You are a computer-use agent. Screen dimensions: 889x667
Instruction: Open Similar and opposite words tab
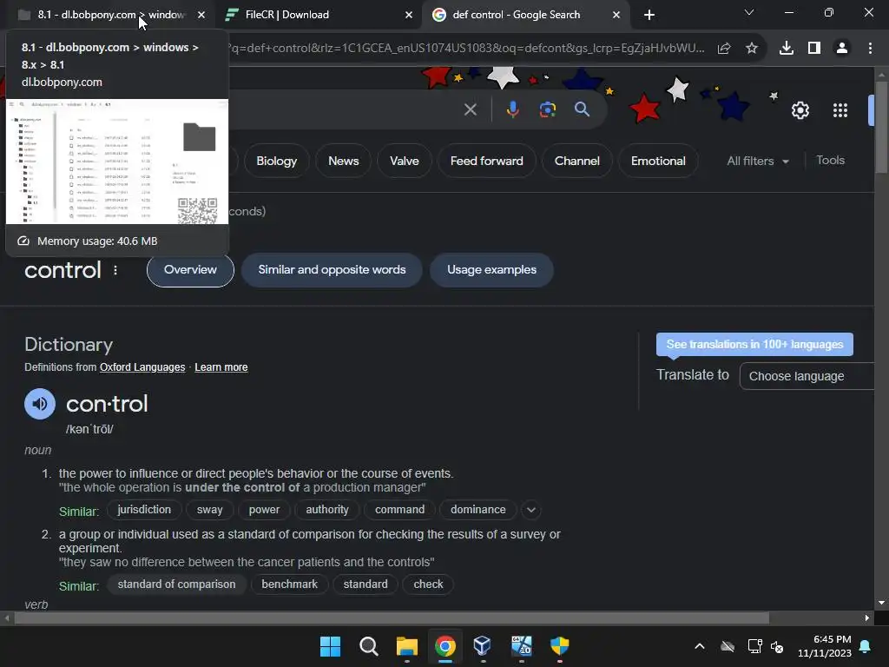tap(333, 270)
